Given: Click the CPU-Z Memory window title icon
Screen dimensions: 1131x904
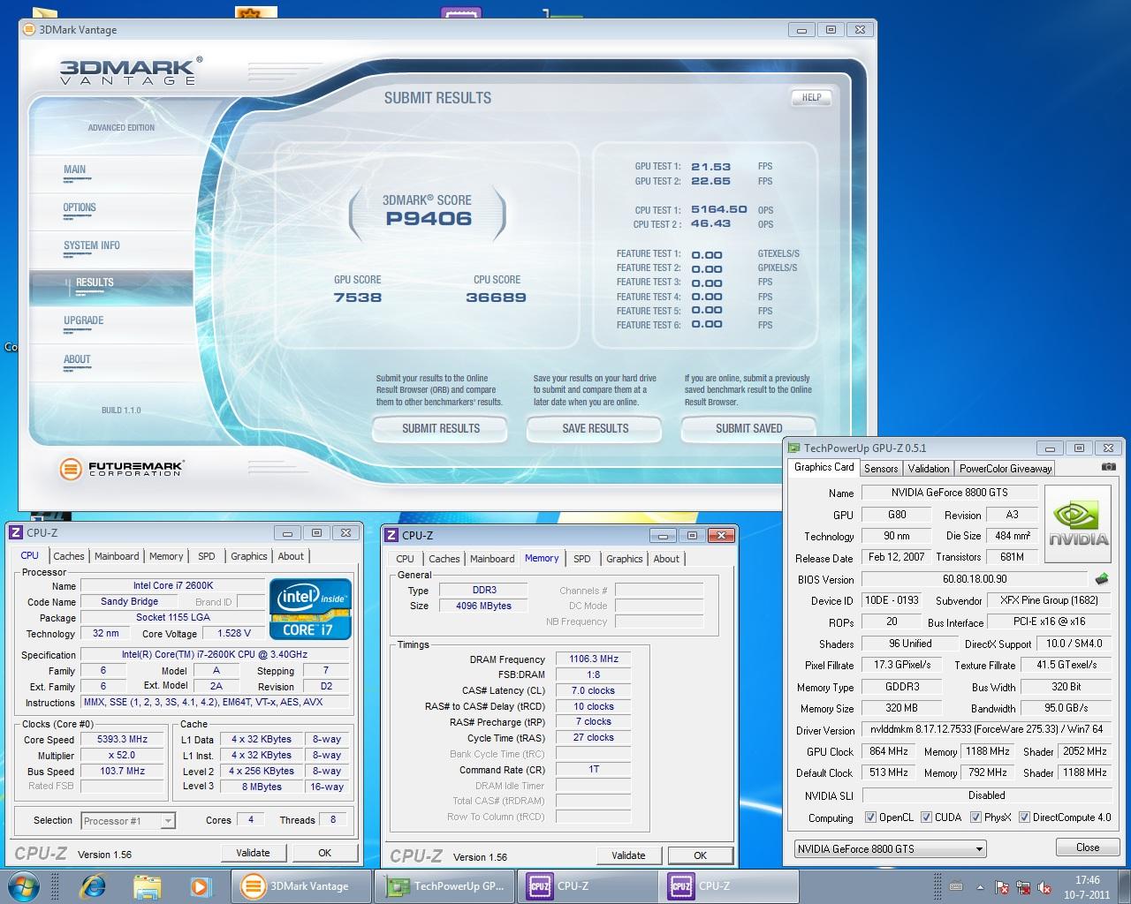Looking at the screenshot, I should coord(391,535).
